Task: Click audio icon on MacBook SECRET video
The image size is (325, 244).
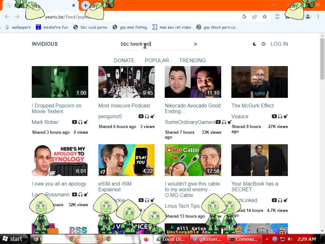Action: pyautogui.click(x=280, y=200)
